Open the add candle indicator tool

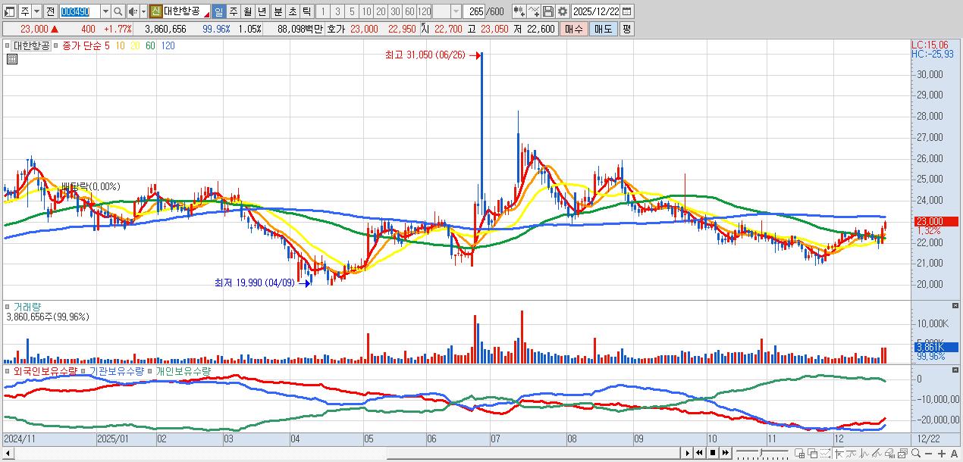[518, 11]
